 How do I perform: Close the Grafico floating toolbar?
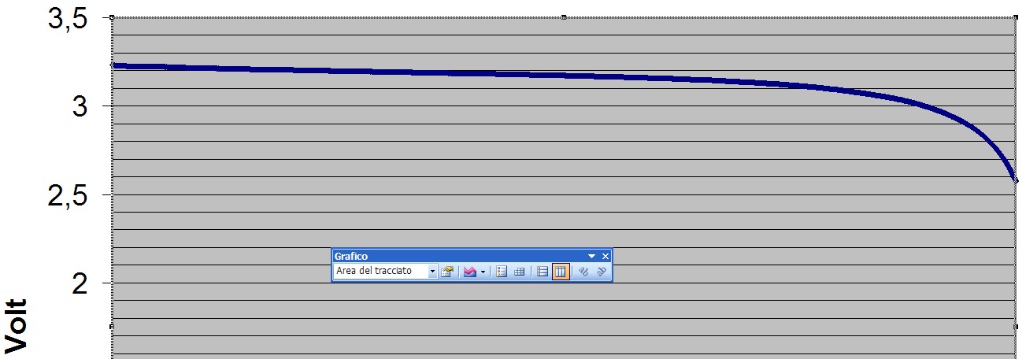click(x=606, y=256)
